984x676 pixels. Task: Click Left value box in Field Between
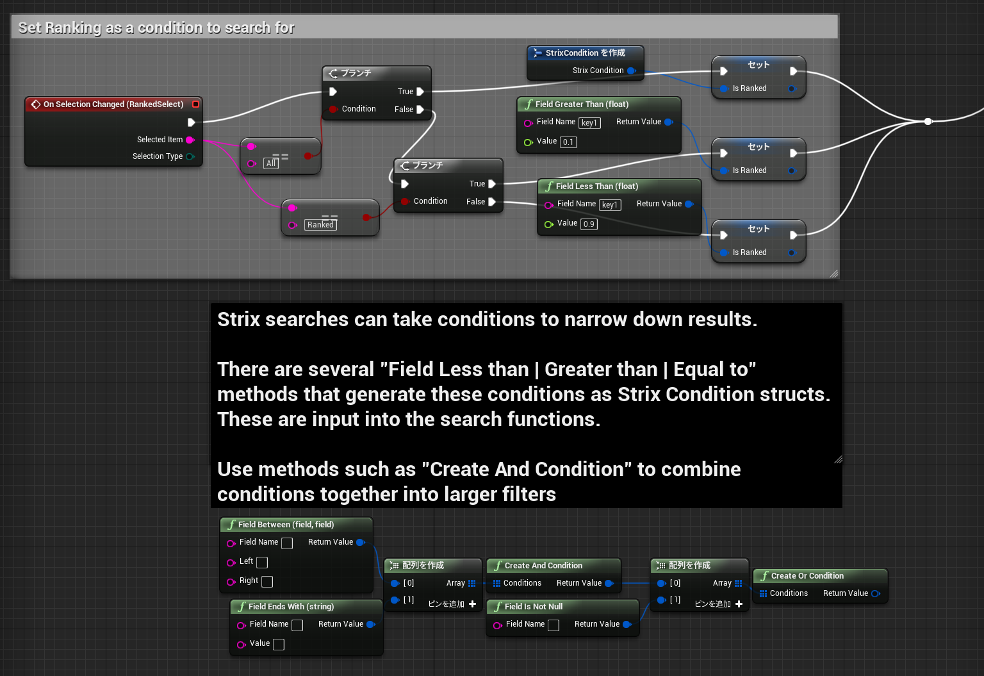click(262, 563)
